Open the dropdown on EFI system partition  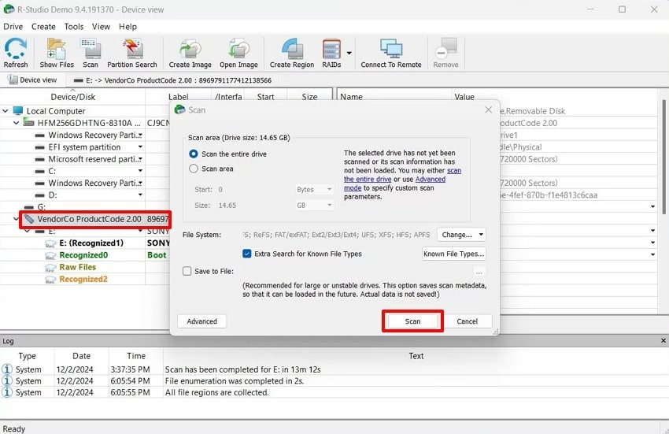140,147
